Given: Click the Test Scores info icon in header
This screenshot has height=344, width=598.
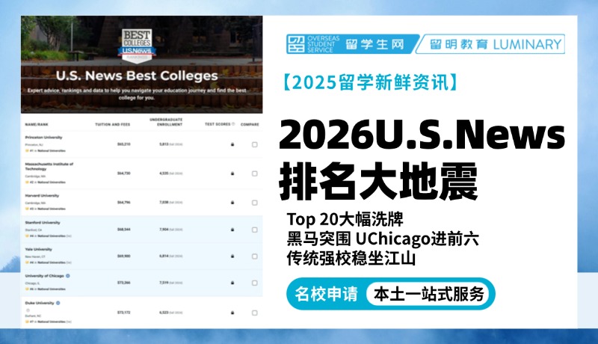Looking at the screenshot, I should tap(233, 124).
